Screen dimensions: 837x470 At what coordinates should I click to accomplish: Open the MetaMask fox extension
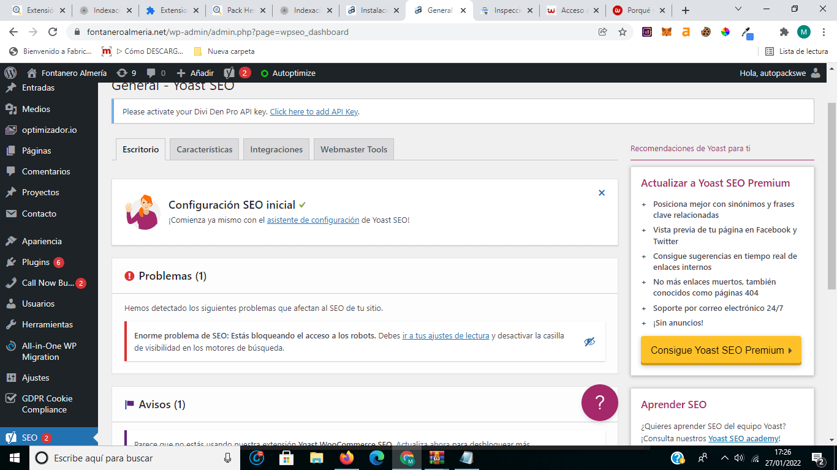point(667,32)
